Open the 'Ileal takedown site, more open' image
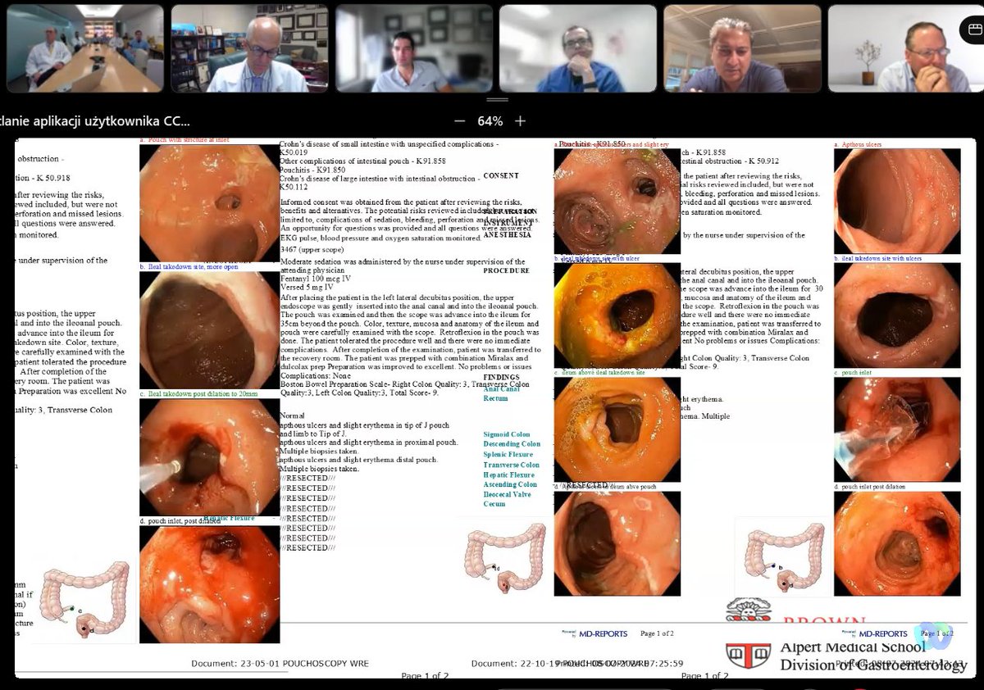Screen dimensions: 984x690 coord(209,329)
